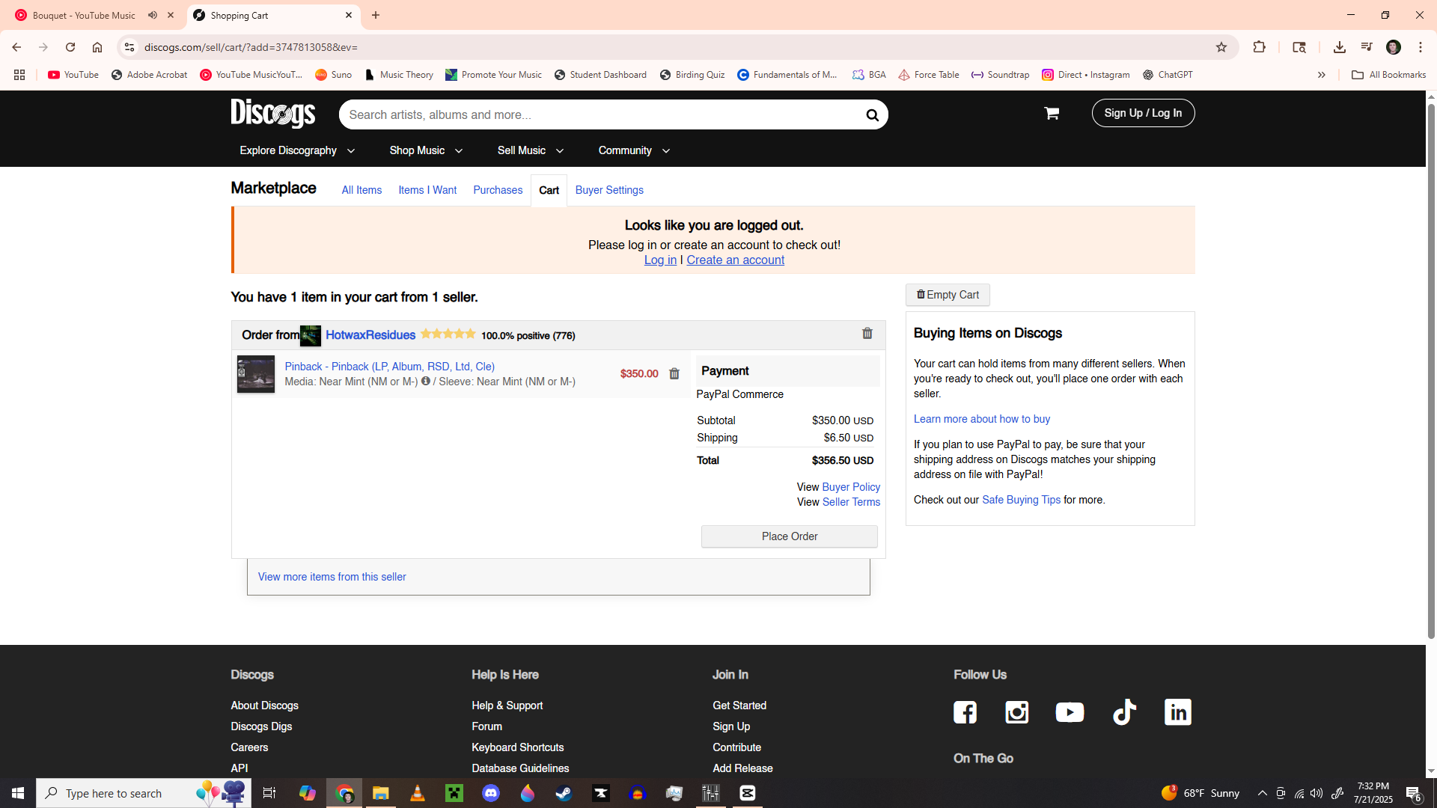
Task: View Buyer Policy link
Action: (x=851, y=487)
